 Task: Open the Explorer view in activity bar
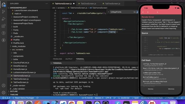[x=3, y=5]
